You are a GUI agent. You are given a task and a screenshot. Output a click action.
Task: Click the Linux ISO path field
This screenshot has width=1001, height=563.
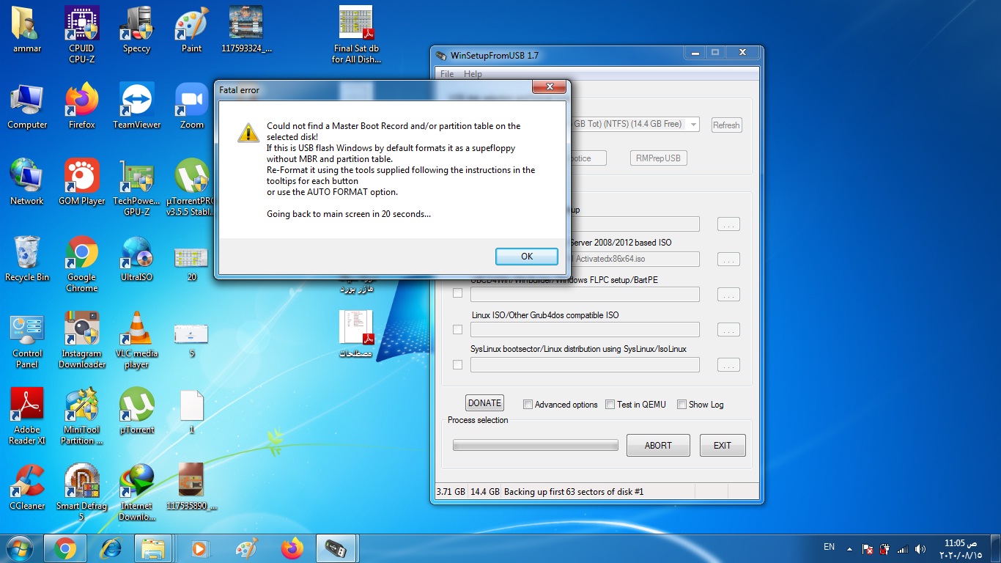pos(585,330)
